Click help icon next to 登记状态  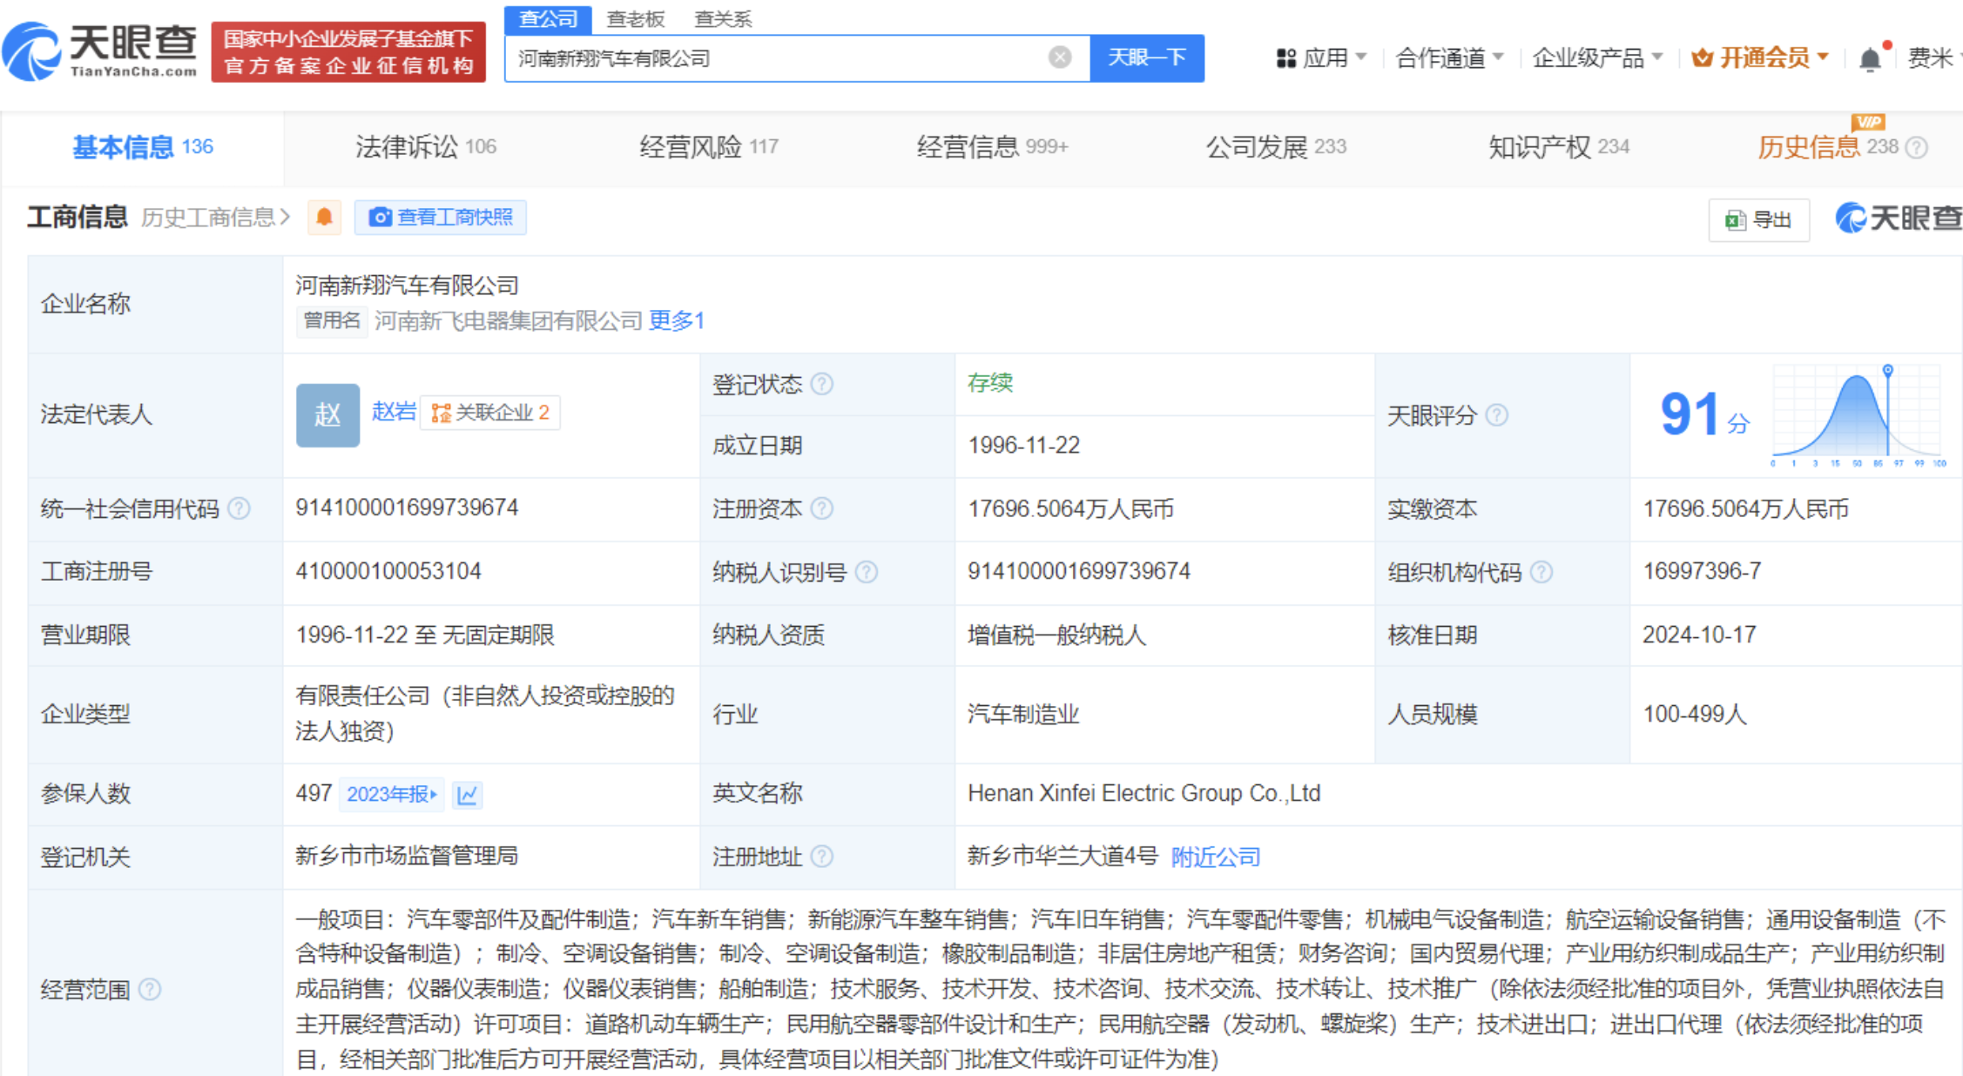[x=821, y=384]
